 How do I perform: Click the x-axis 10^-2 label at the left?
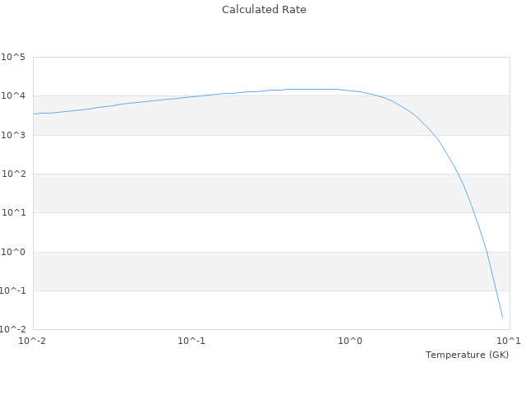pos(33,341)
